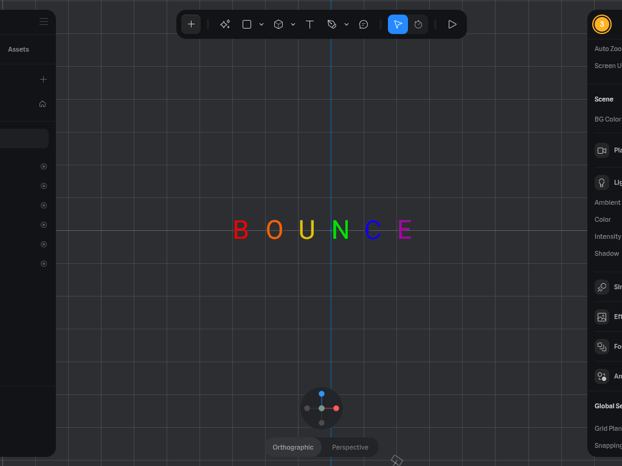Open the orange user avatar numbered 3
622x466 pixels.
(x=602, y=24)
